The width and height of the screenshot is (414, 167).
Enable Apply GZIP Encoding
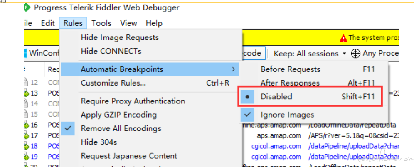[x=150, y=115]
